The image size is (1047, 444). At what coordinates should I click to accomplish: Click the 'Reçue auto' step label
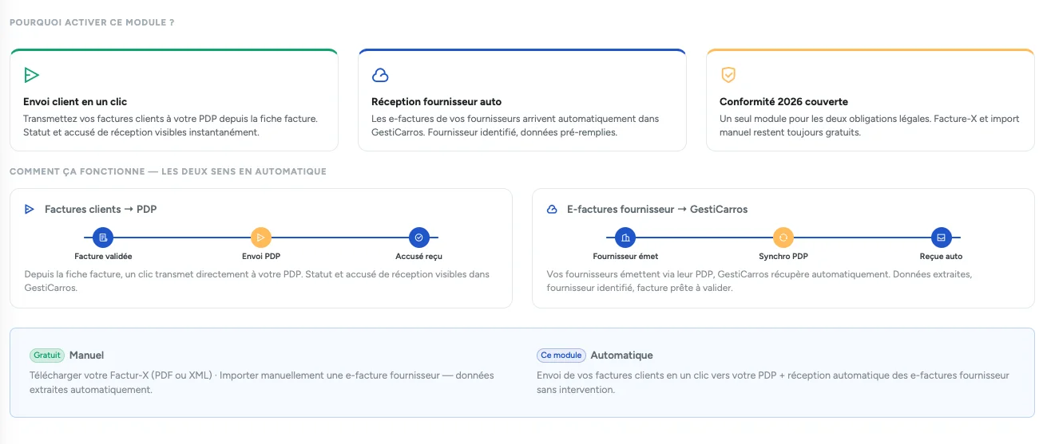point(942,257)
